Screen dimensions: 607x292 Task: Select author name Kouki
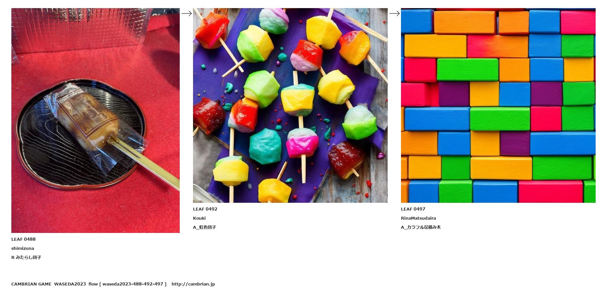coord(199,218)
